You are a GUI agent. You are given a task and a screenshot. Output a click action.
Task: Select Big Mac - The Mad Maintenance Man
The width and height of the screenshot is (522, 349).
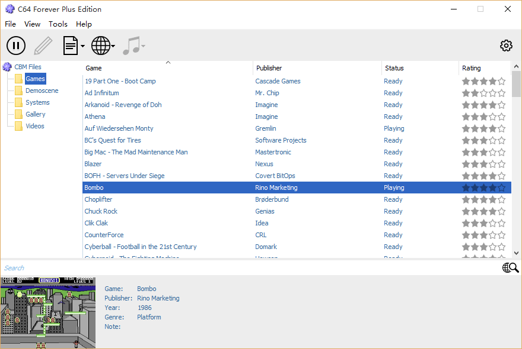coord(297,152)
